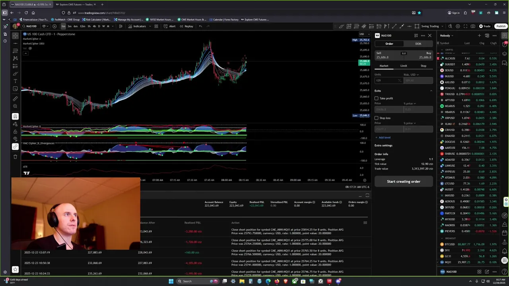
Task: Click the trash Remove objects icon
Action: pos(15,157)
